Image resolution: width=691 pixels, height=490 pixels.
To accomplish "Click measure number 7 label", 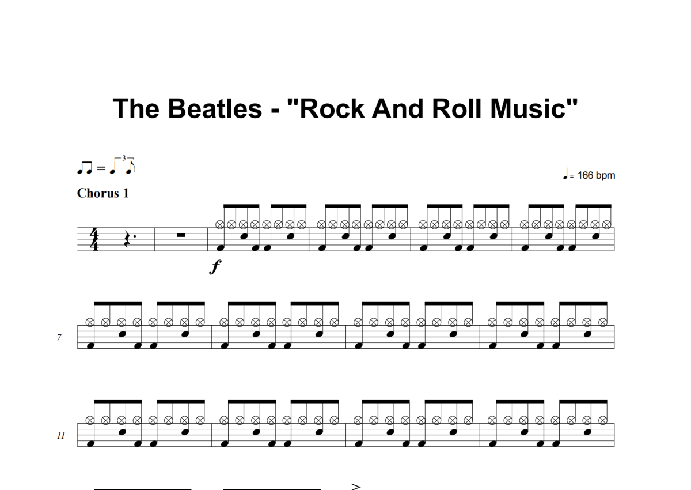I will pyautogui.click(x=59, y=337).
